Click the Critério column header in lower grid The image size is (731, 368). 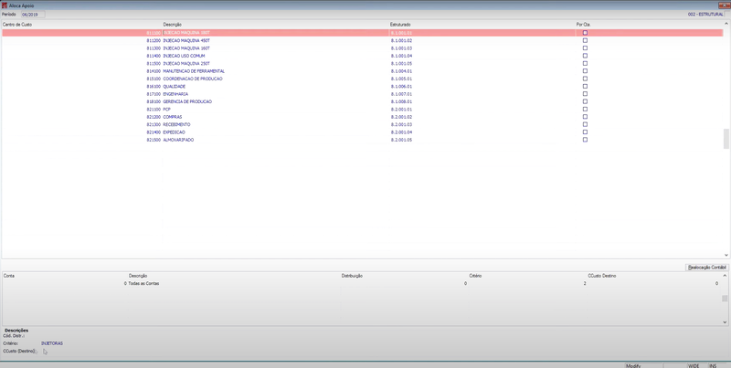click(x=475, y=276)
